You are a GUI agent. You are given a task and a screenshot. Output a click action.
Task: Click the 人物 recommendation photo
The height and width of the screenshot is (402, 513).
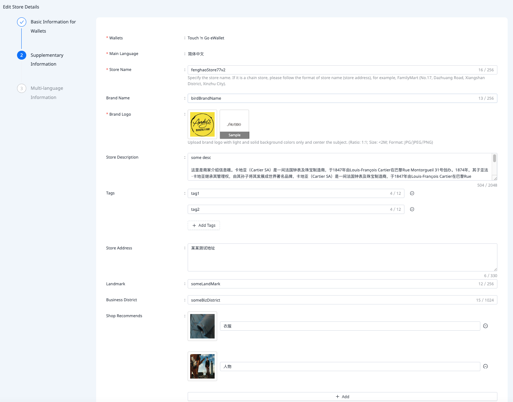coord(202,366)
